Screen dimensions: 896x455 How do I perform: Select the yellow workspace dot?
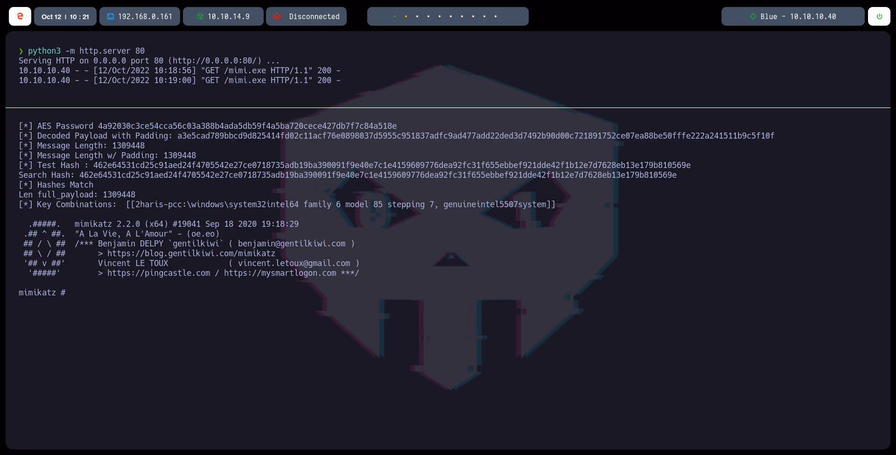coord(406,16)
